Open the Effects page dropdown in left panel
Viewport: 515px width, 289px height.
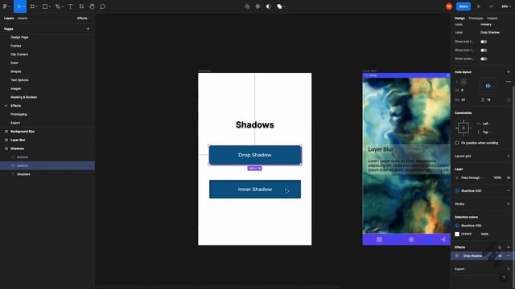click(x=82, y=18)
